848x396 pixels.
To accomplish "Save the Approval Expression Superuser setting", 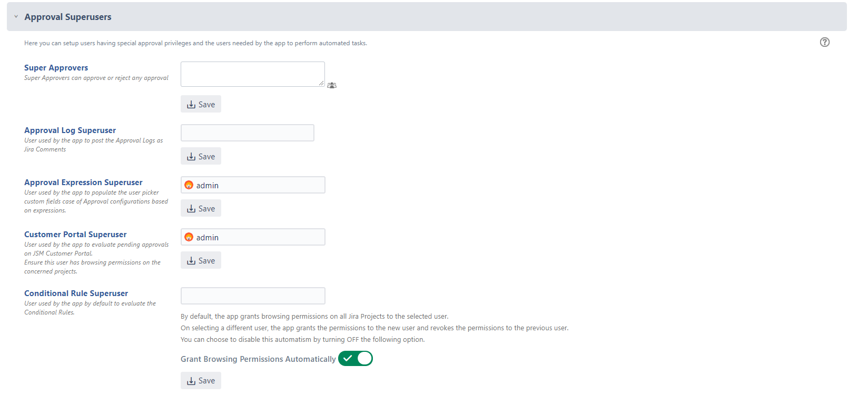I will (x=201, y=208).
